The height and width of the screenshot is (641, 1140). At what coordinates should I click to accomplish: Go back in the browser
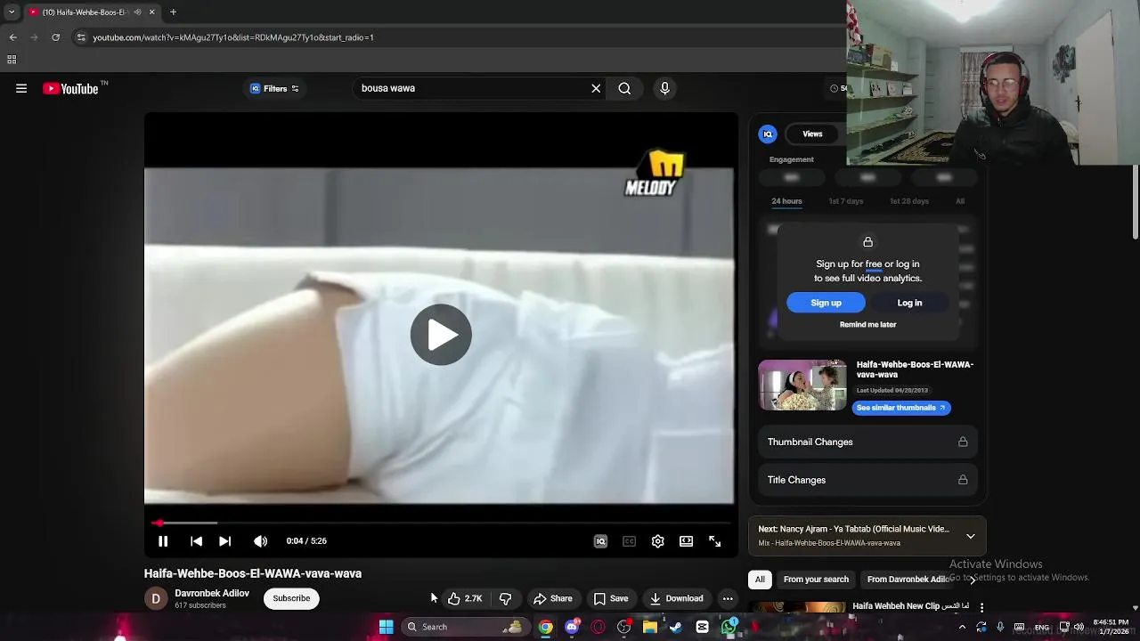[12, 37]
